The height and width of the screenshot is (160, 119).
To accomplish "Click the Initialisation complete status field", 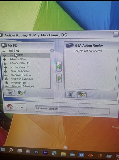I will point(72,110).
